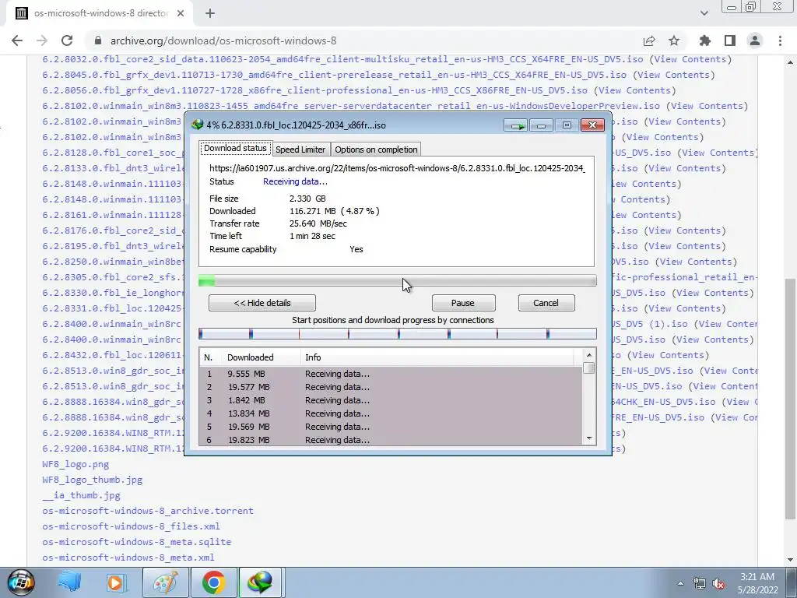Reload the archive.org page

67,40
